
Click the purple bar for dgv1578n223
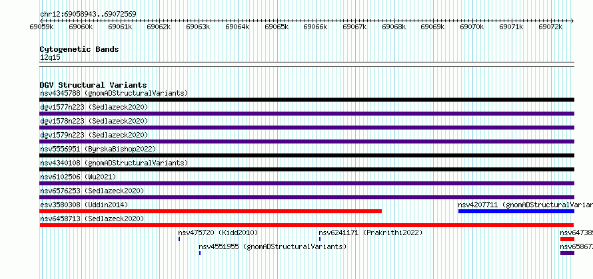(x=306, y=128)
